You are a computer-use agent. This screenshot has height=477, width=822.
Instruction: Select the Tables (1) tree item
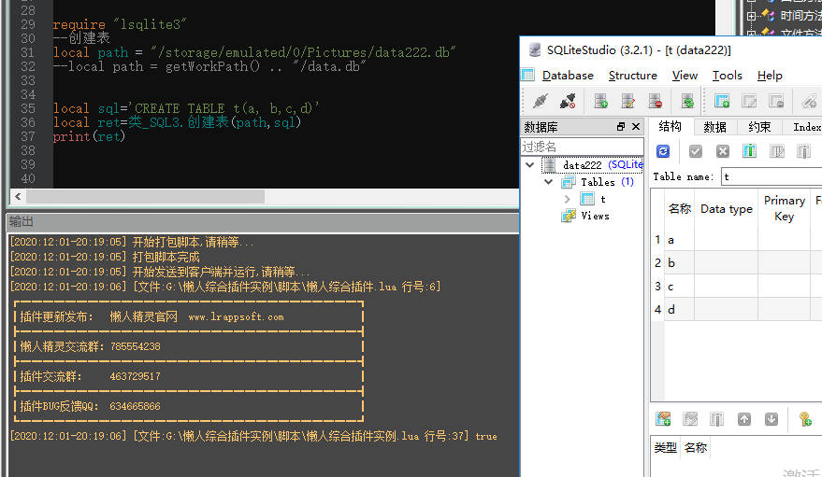(598, 182)
